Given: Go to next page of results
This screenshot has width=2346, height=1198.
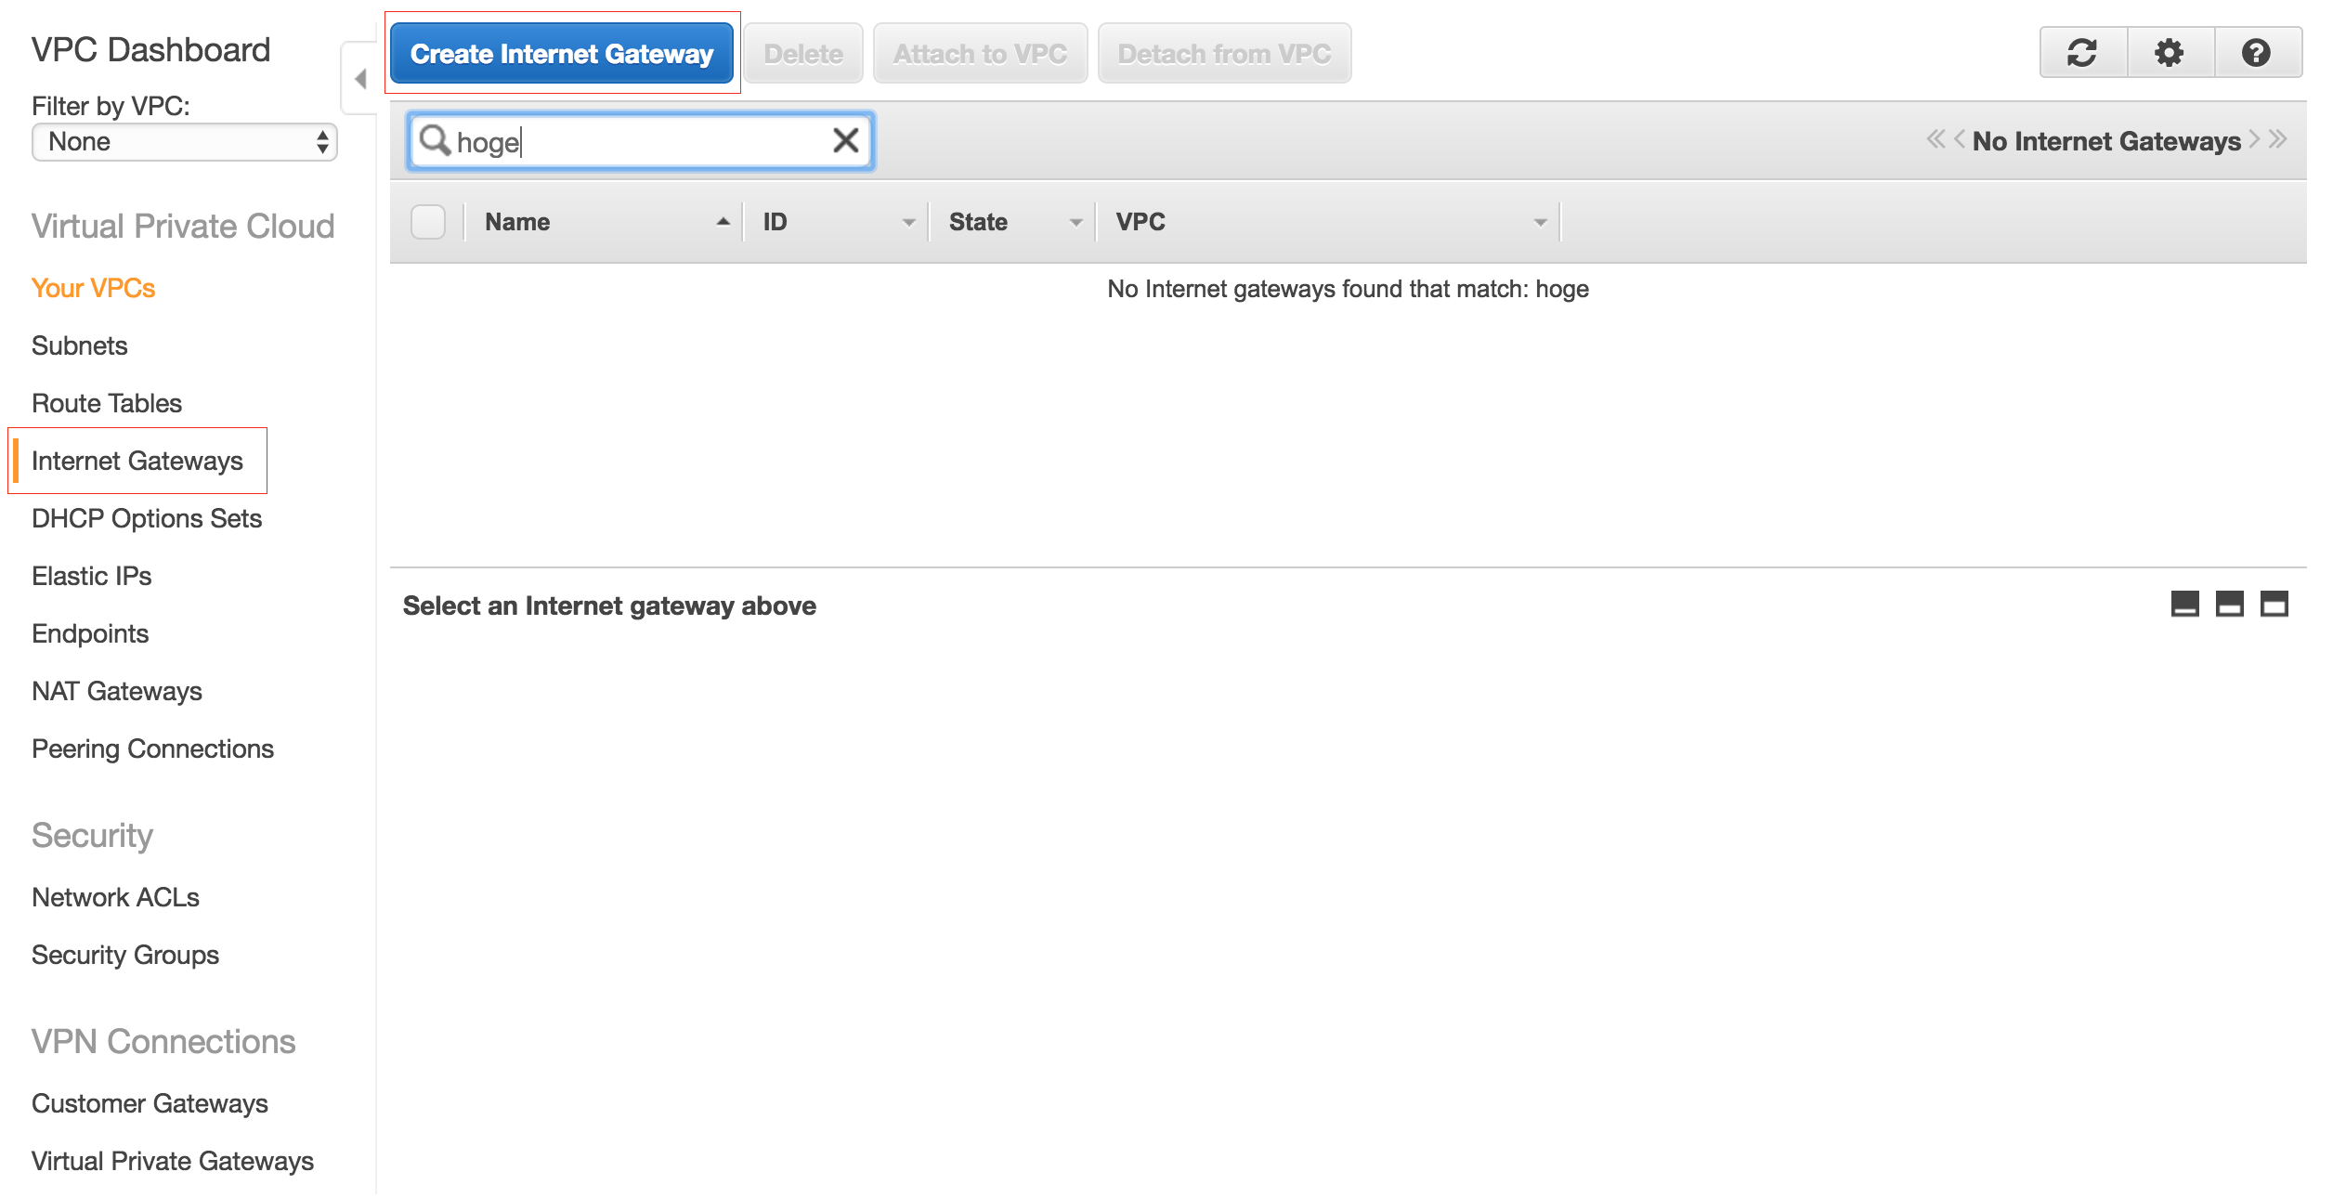Looking at the screenshot, I should [x=2254, y=139].
